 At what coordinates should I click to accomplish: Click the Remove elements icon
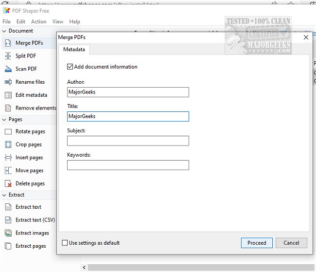pos(8,108)
